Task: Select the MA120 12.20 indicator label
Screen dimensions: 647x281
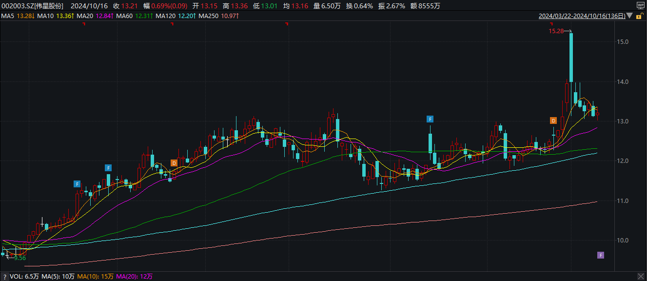Action: click(x=176, y=16)
